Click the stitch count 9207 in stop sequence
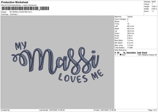Image resolution: width=158 pixels, height=112 pixels. 124,55
